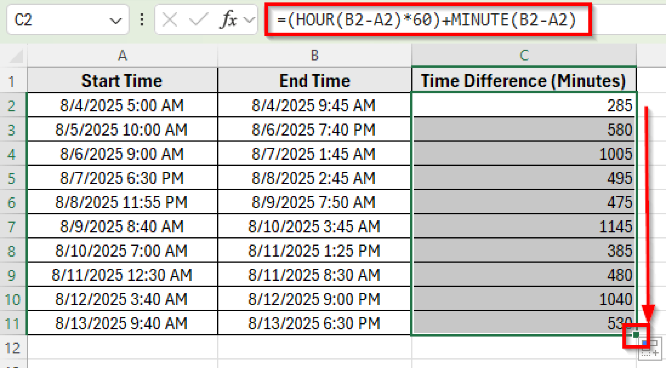Click the Insert Function fx icon

click(x=228, y=20)
